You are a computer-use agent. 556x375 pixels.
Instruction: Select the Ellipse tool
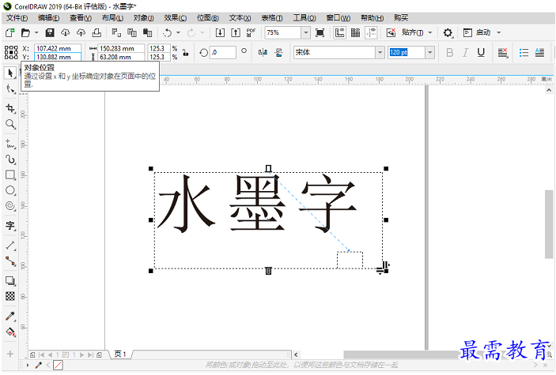point(10,190)
